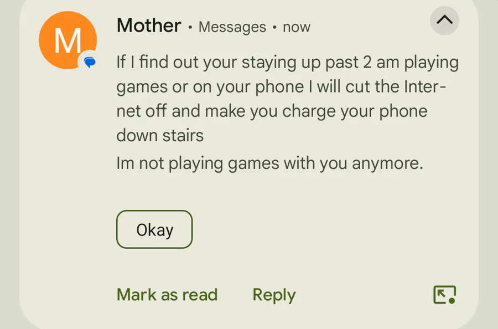Open the conversation in a bubble icon

[445, 295]
